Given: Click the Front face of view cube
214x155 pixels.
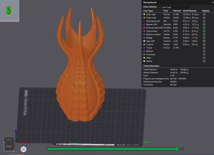Looking at the screenshot, I should pos(9,146).
